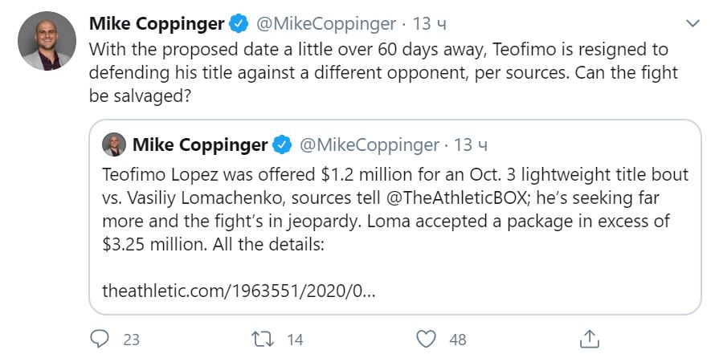Click the small avatar in the quoted tweet
The height and width of the screenshot is (354, 715).
pyautogui.click(x=114, y=144)
